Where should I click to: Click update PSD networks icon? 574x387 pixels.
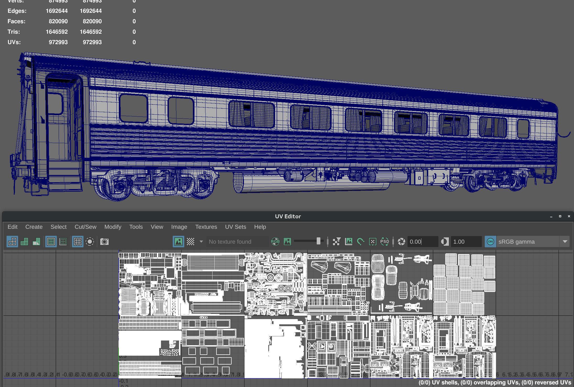385,242
